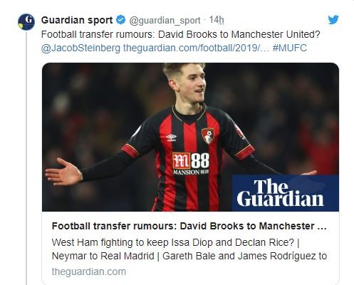Click the vertical thread line below avatar
The width and height of the screenshot is (354, 285).
26,158
